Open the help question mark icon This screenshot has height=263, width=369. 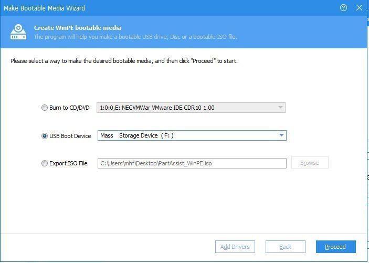click(x=343, y=8)
